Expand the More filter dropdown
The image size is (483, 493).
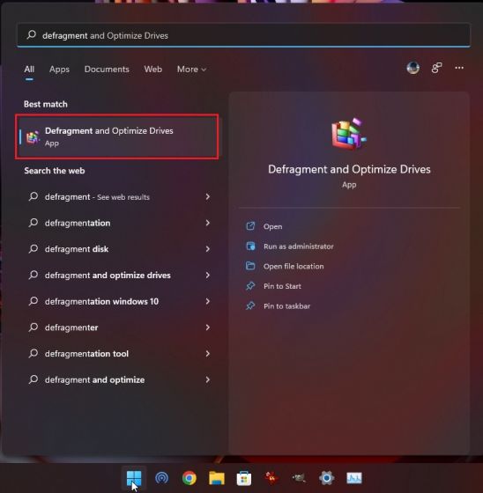point(191,70)
